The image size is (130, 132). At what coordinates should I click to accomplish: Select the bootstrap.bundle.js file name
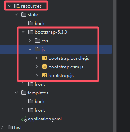(x=69, y=58)
